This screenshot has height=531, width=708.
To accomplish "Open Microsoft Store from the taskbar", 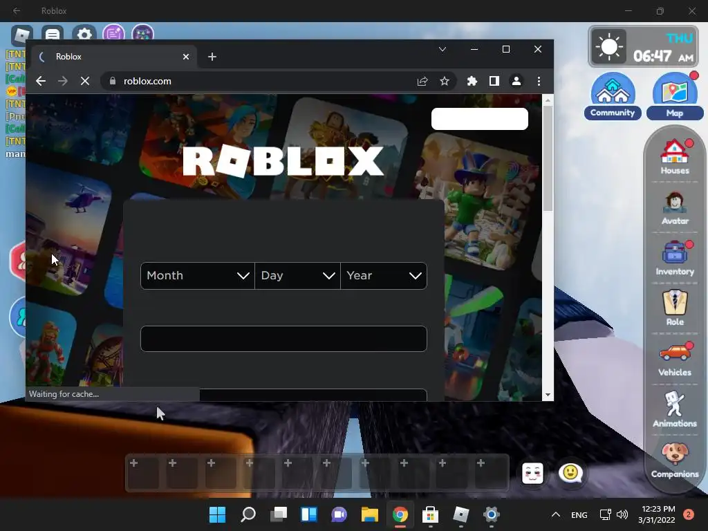I will coord(430,514).
